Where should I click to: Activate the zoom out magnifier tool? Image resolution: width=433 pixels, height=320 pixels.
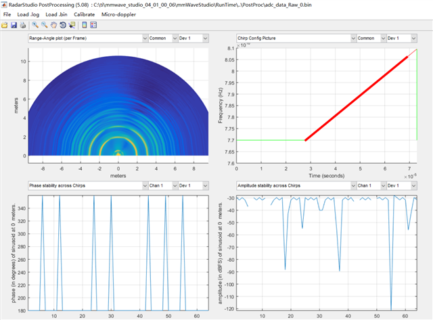click(x=44, y=25)
